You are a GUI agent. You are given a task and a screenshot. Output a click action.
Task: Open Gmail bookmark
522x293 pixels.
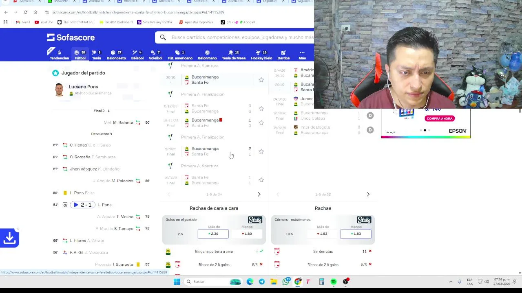(23, 22)
